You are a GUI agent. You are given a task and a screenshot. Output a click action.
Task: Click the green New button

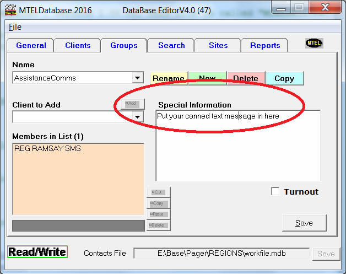tap(208, 78)
